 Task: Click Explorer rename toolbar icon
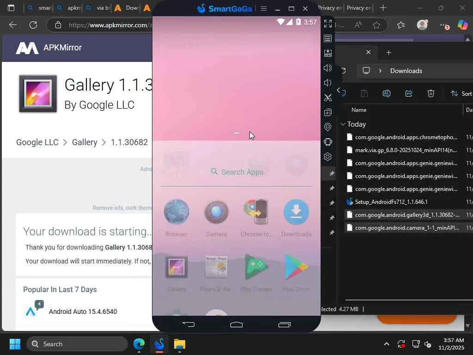pyautogui.click(x=387, y=93)
